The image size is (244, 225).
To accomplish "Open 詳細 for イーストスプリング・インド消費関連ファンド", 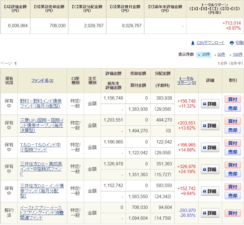I will (x=210, y=213).
